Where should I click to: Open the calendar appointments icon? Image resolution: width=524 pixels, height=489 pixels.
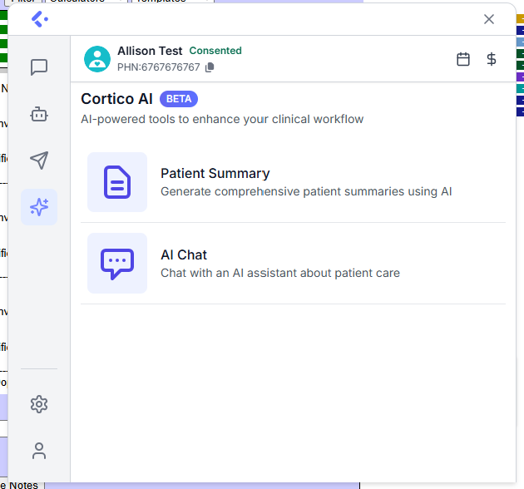[463, 59]
